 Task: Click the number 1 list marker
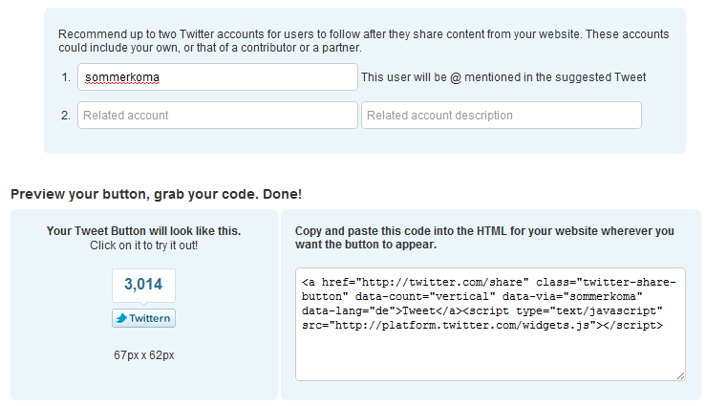(66, 77)
